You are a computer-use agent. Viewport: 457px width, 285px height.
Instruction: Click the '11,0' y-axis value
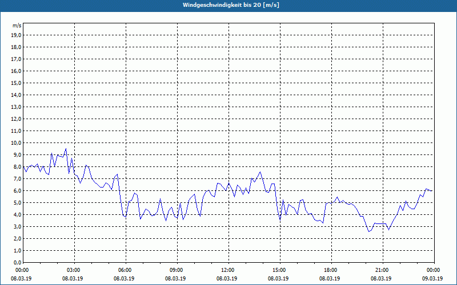(x=16, y=131)
